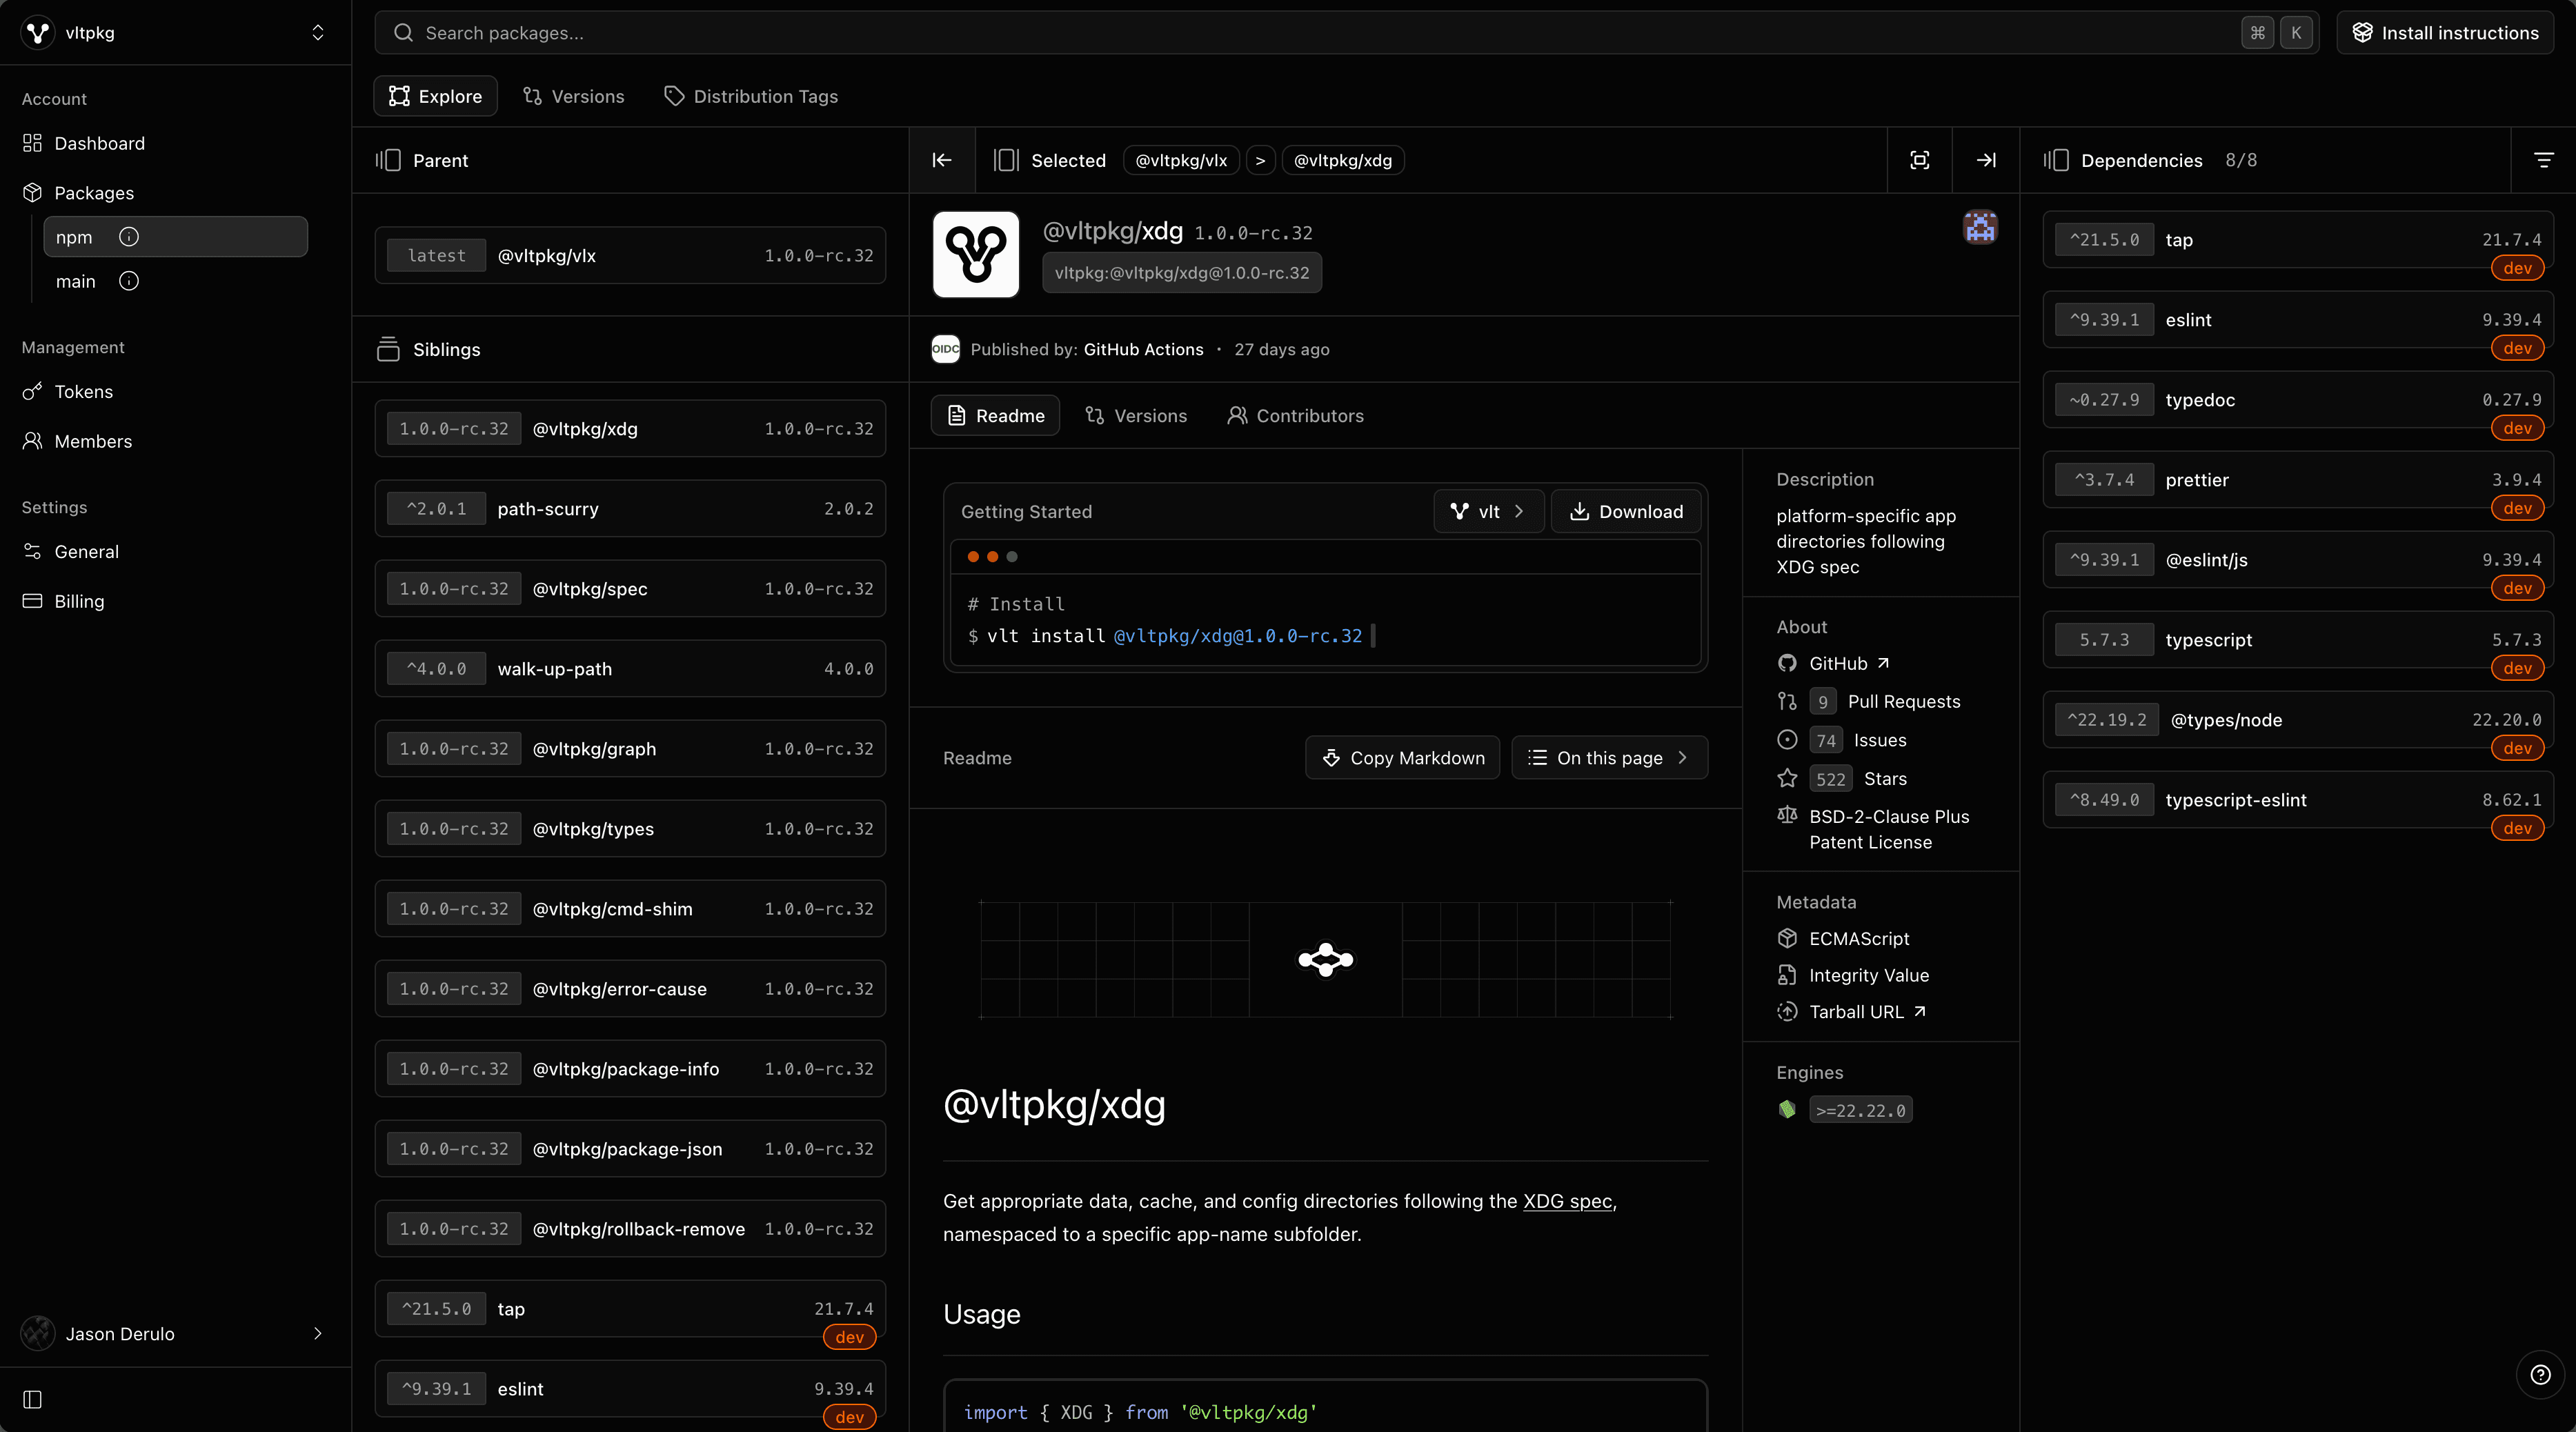
Task: Select sibling path-scurry
Action: (630, 509)
